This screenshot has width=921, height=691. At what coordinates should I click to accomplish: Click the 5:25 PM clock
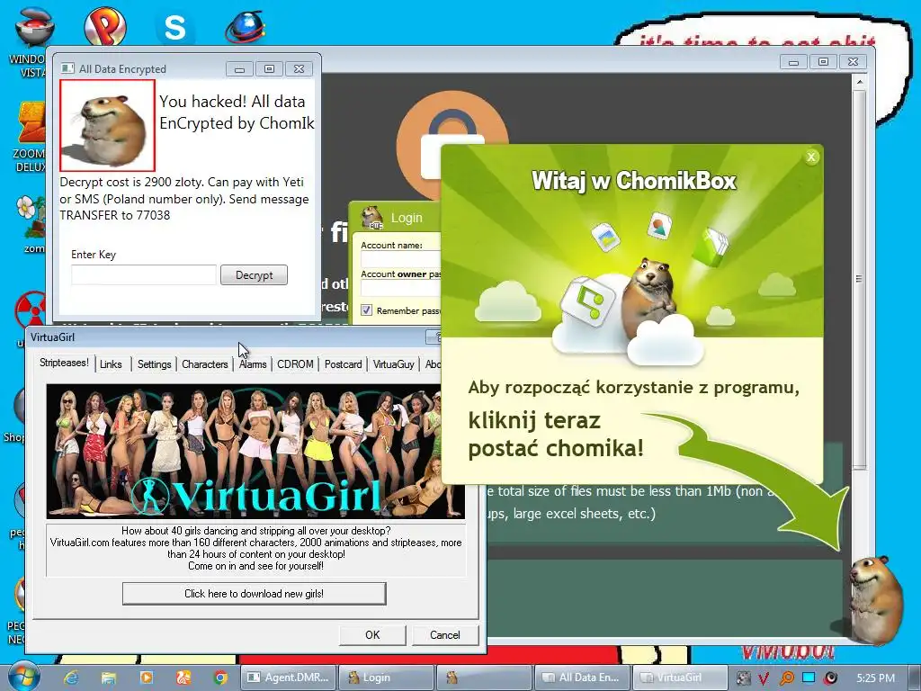click(x=875, y=678)
